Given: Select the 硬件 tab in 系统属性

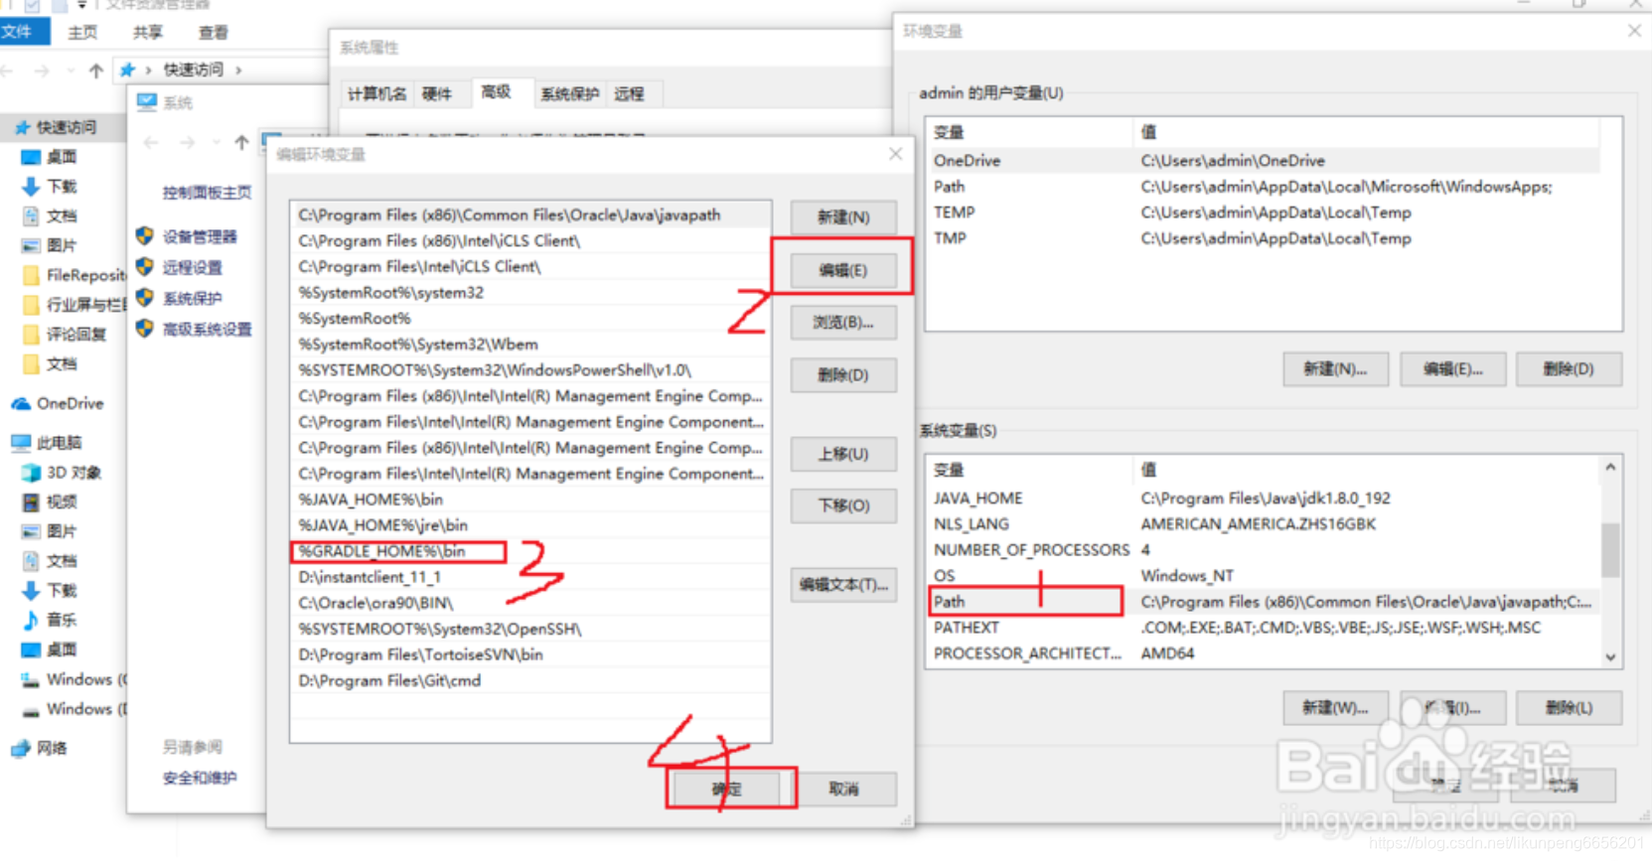Looking at the screenshot, I should coord(437,94).
